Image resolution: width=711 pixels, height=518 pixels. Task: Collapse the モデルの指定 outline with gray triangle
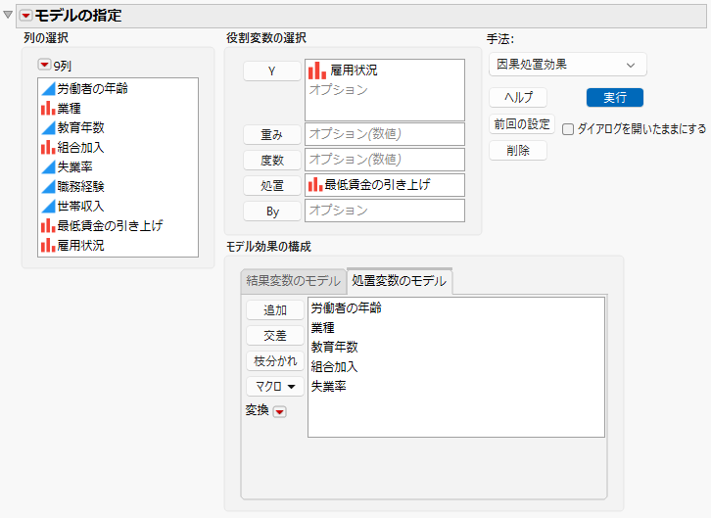8,15
